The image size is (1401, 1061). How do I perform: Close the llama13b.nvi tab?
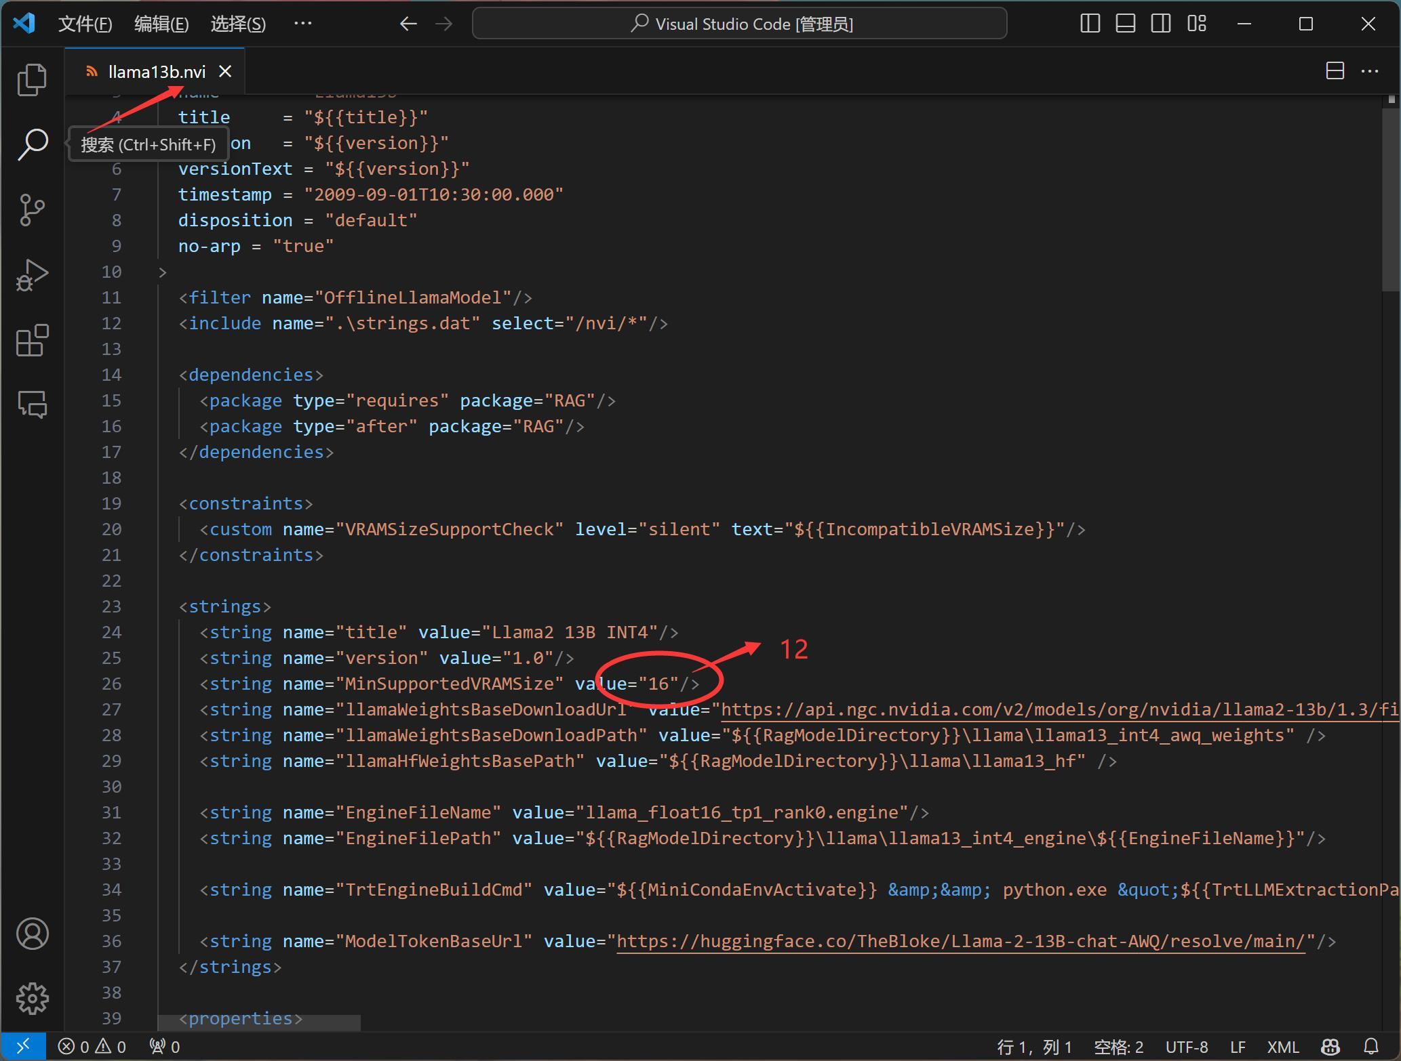225,71
